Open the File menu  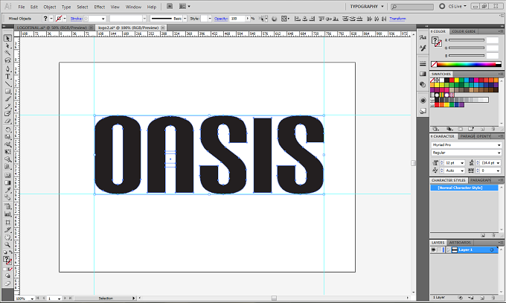22,7
